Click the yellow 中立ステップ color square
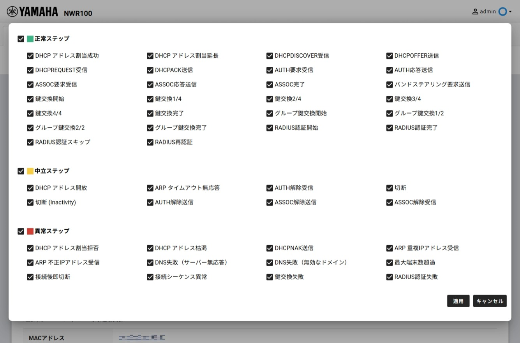 pyautogui.click(x=30, y=171)
